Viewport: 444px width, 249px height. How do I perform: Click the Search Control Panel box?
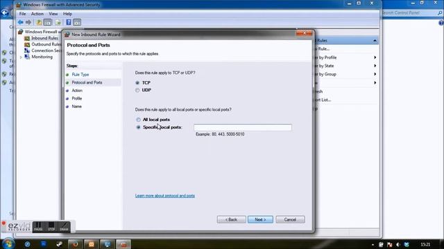coord(412,12)
